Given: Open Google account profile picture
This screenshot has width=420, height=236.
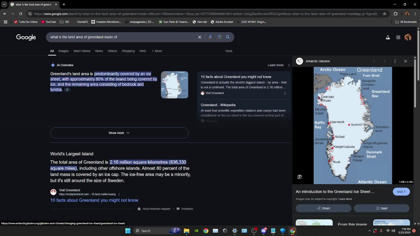Looking at the screenshot, I should 408,37.
